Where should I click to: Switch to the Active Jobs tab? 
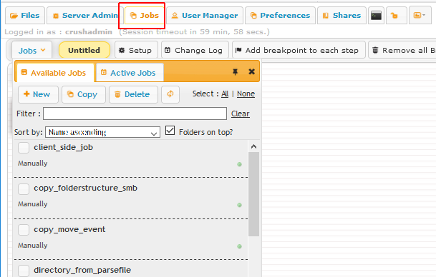(x=130, y=73)
